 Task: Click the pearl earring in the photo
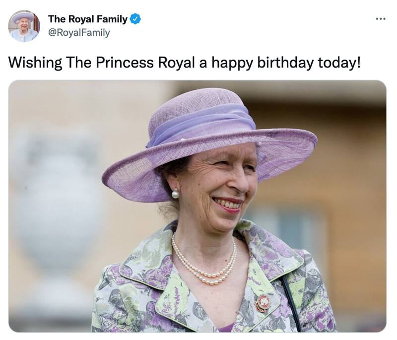[x=175, y=194]
